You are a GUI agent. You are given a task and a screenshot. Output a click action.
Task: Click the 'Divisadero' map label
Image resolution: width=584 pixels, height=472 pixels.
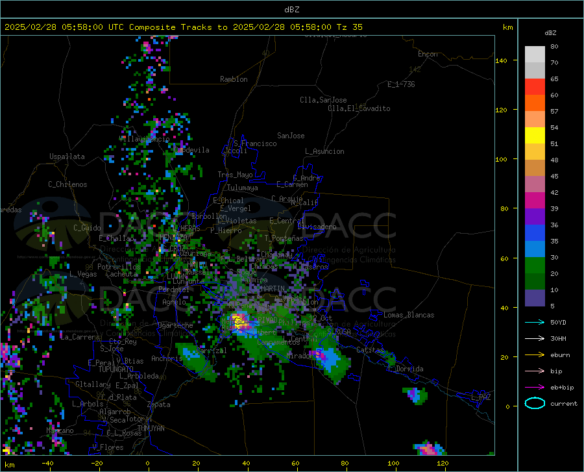point(317,227)
